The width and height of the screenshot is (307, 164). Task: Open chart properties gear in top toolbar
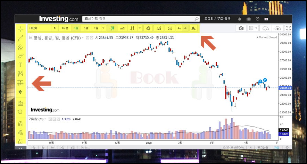148,28
